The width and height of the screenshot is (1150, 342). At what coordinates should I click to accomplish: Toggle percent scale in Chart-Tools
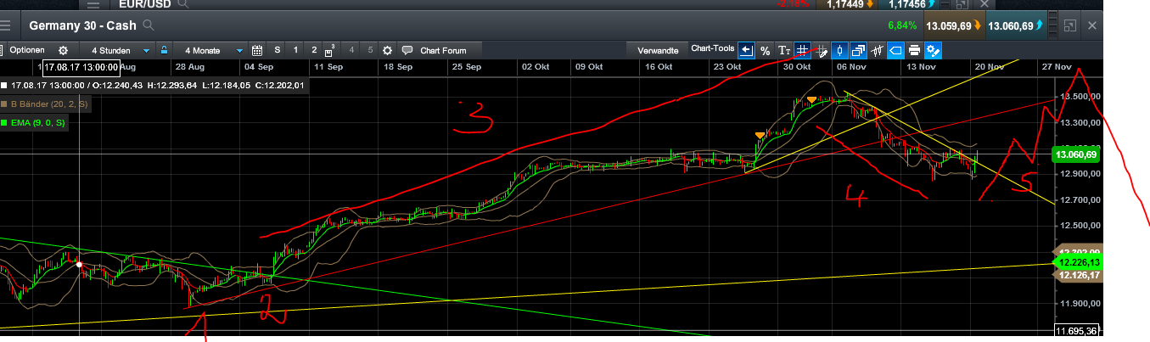765,50
